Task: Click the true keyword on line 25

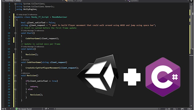Action: click(54, 81)
